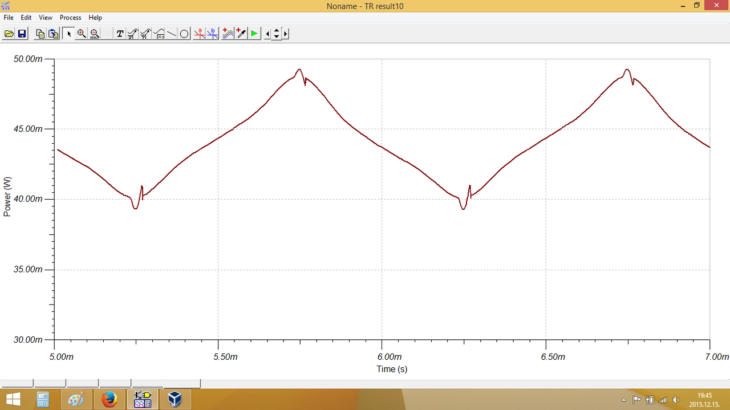Toggle the grid dots icon
This screenshot has height=410, width=730.
click(107, 34)
